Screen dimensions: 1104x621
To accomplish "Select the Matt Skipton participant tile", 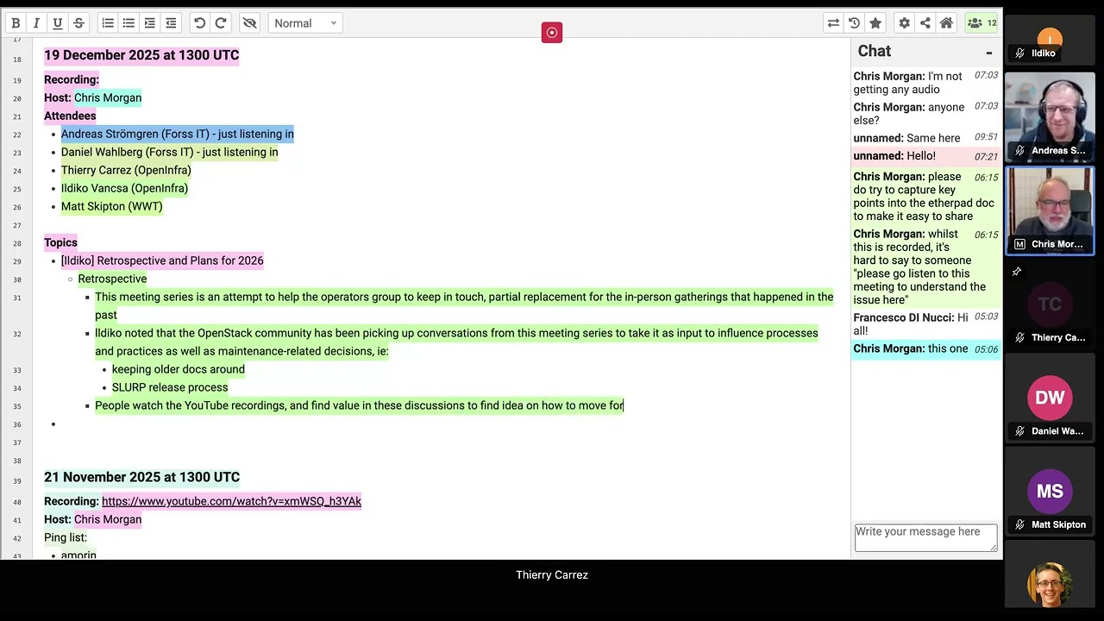I will pos(1050,491).
